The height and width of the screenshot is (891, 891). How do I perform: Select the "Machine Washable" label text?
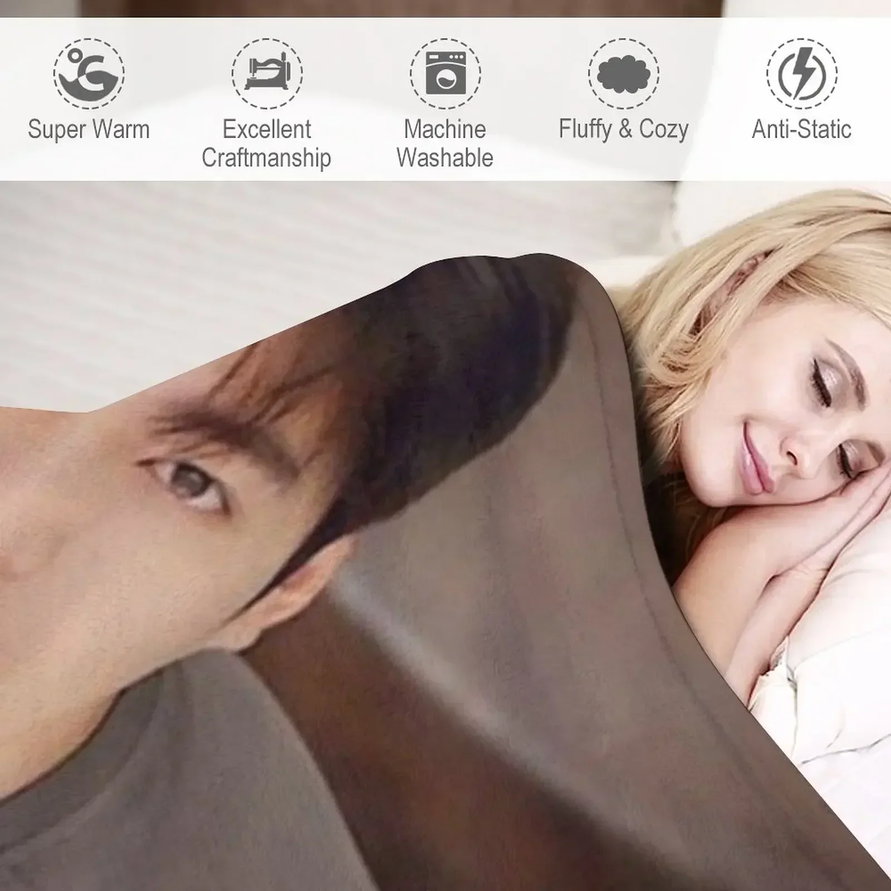[445, 144]
